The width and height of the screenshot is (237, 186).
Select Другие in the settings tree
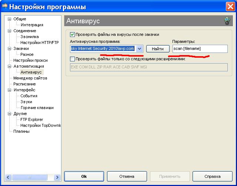(20, 114)
